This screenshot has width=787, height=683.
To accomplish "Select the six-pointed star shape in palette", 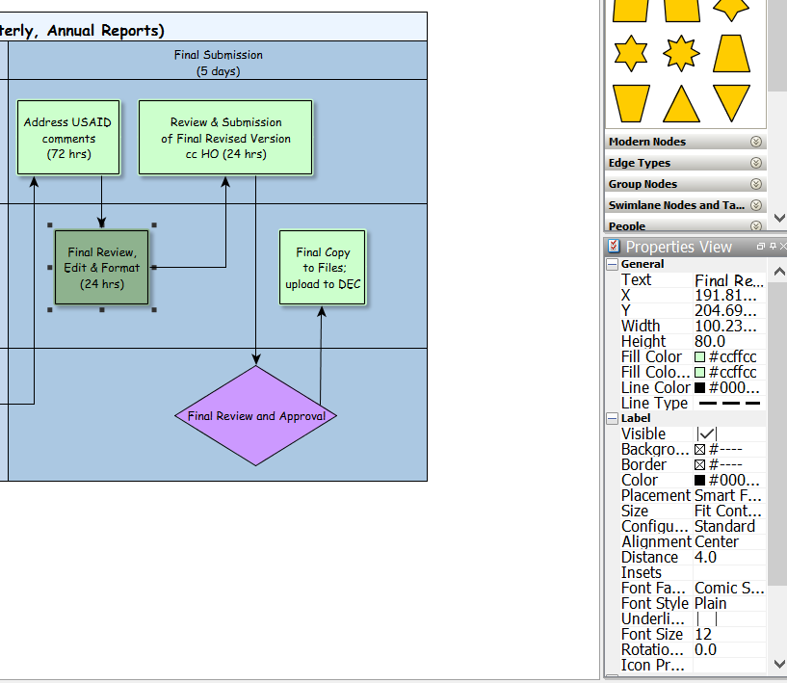I will point(631,52).
